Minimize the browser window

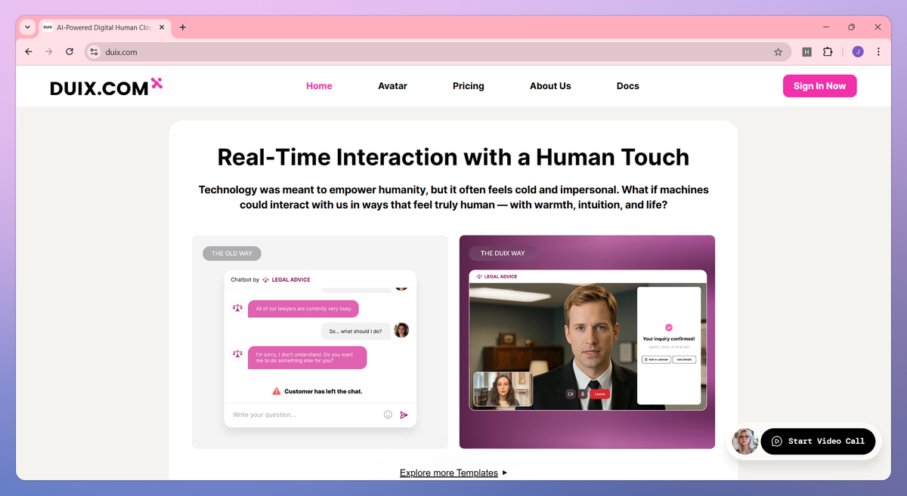tap(825, 27)
